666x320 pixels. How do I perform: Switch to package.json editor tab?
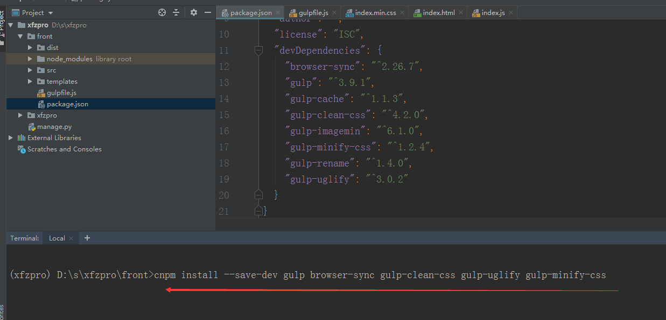coord(251,13)
